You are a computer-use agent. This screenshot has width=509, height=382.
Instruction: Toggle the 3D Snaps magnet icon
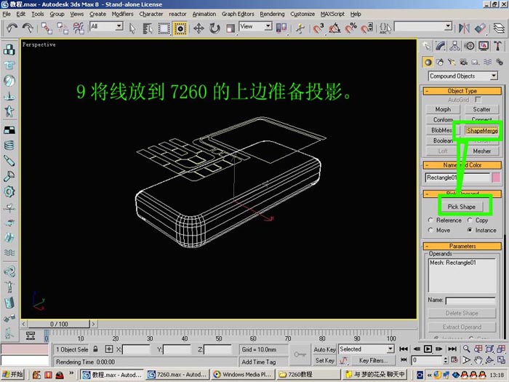(x=318, y=28)
